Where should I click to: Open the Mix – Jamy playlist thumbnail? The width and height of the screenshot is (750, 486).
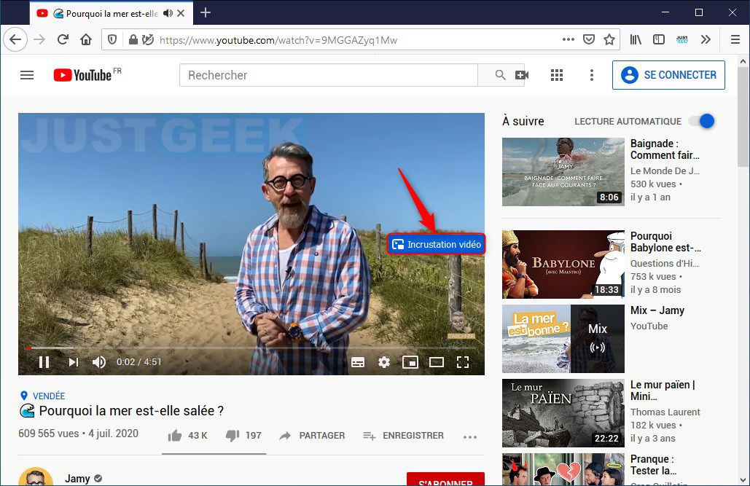coord(563,339)
